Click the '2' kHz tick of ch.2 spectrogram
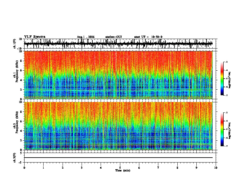The height and width of the screenshot is (188, 243). 21,140
